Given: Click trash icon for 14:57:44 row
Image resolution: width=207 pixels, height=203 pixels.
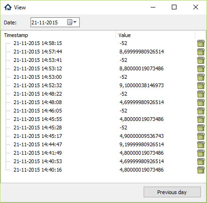Looking at the screenshot, I should (201, 52).
